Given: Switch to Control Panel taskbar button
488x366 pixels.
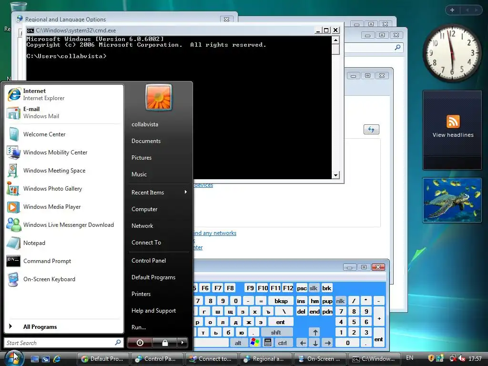Looking at the screenshot, I should coord(157,359).
